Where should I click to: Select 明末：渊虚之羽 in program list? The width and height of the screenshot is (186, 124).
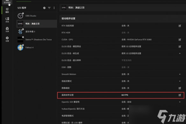pos(37,23)
